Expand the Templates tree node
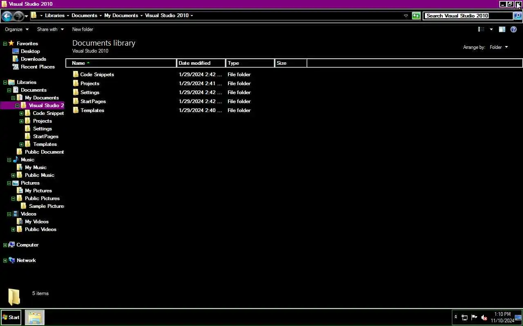 [x=21, y=144]
